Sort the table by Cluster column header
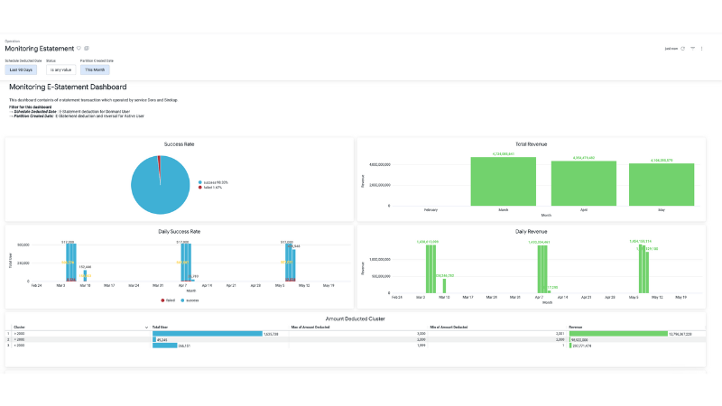Image resolution: width=722 pixels, height=406 pixels. tap(19, 328)
